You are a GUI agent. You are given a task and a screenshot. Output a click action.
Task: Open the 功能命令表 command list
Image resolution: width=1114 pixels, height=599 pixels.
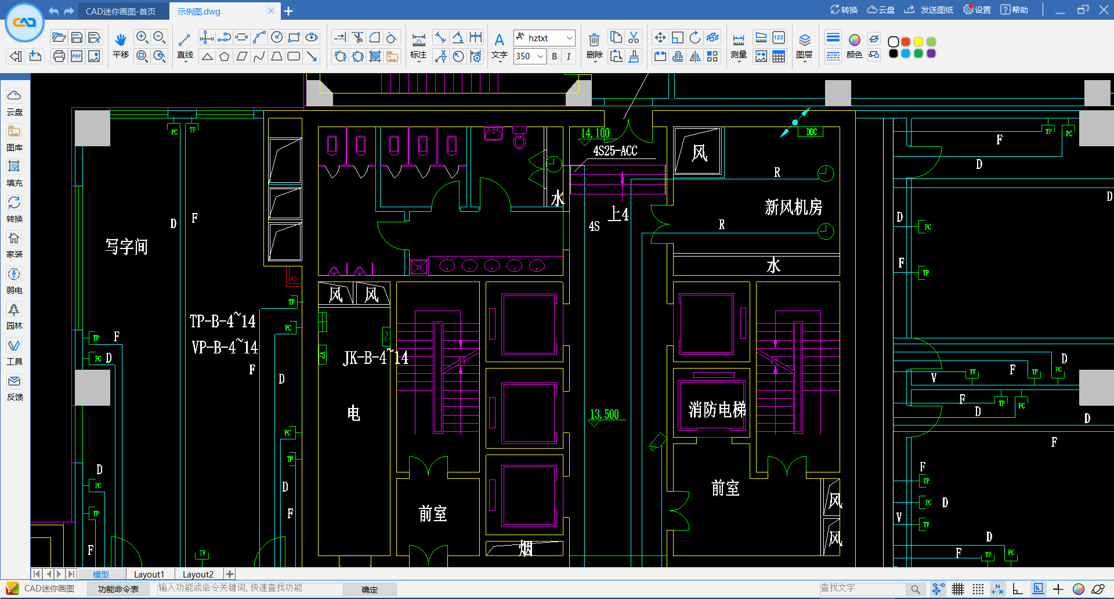[x=118, y=589]
